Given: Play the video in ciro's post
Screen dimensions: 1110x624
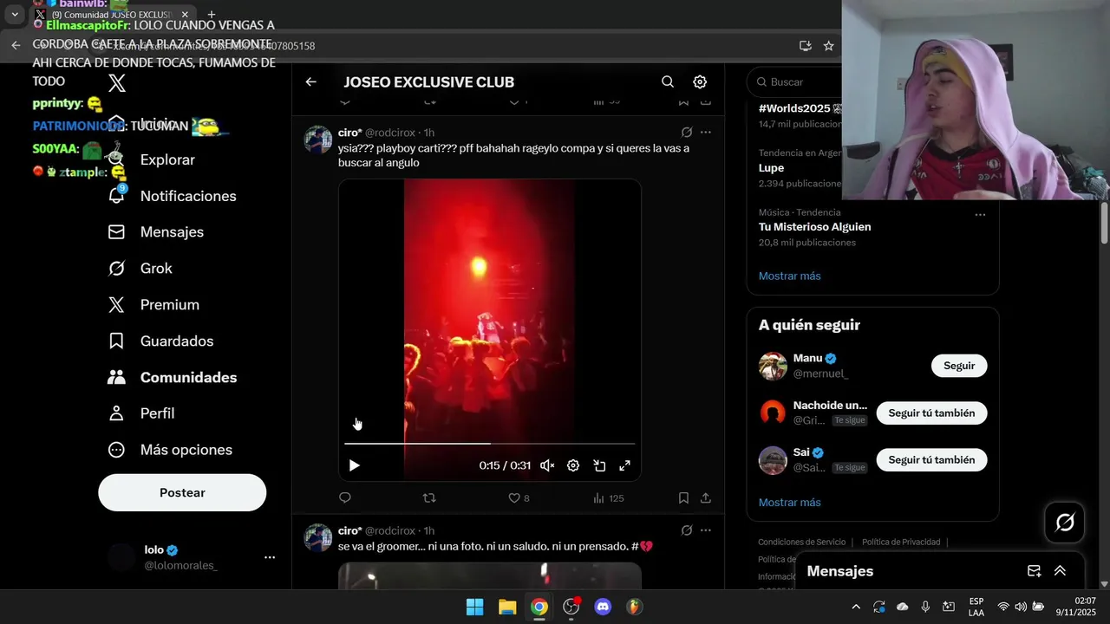Looking at the screenshot, I should point(354,465).
